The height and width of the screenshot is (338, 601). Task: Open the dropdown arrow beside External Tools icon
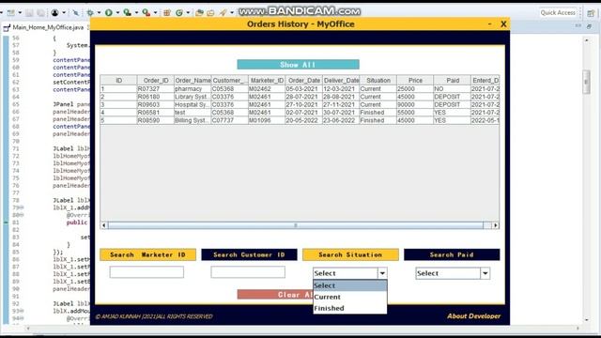155,12
